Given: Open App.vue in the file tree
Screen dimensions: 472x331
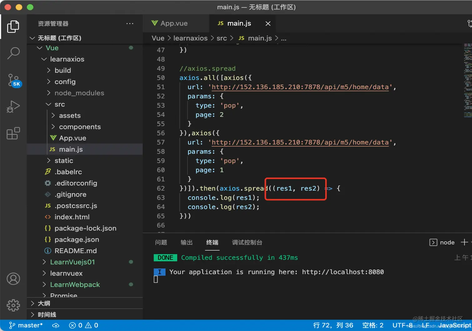Looking at the screenshot, I should click(85, 138).
